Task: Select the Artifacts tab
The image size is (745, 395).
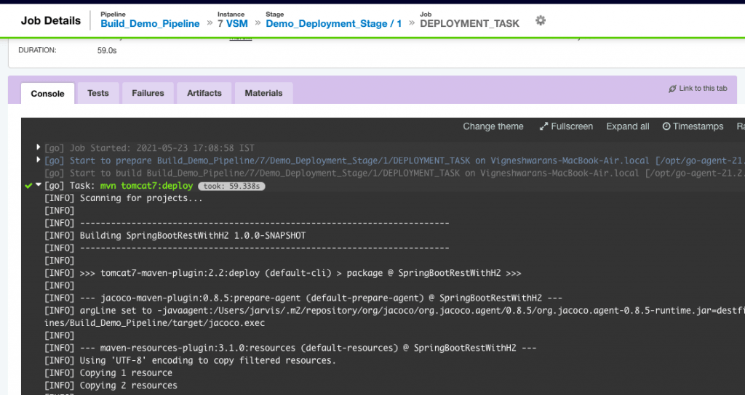Action: coord(204,93)
